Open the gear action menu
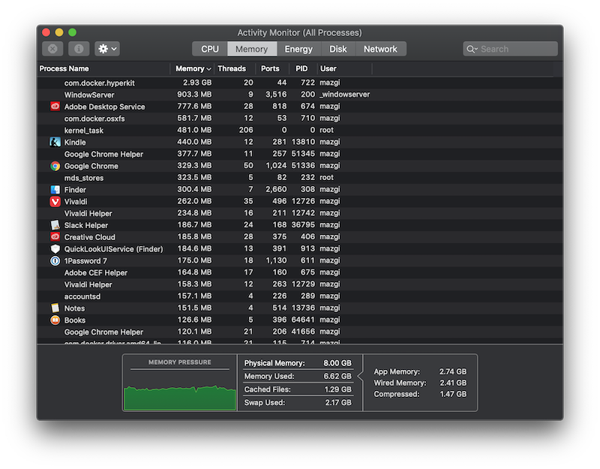Viewport: 600px width, 469px height. (107, 49)
